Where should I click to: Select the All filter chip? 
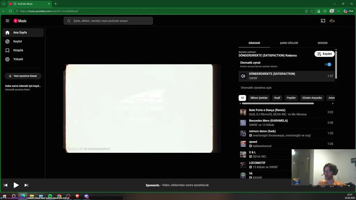point(242,98)
